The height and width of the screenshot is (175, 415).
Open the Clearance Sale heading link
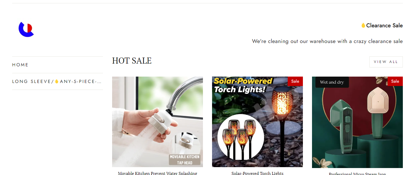point(382,25)
